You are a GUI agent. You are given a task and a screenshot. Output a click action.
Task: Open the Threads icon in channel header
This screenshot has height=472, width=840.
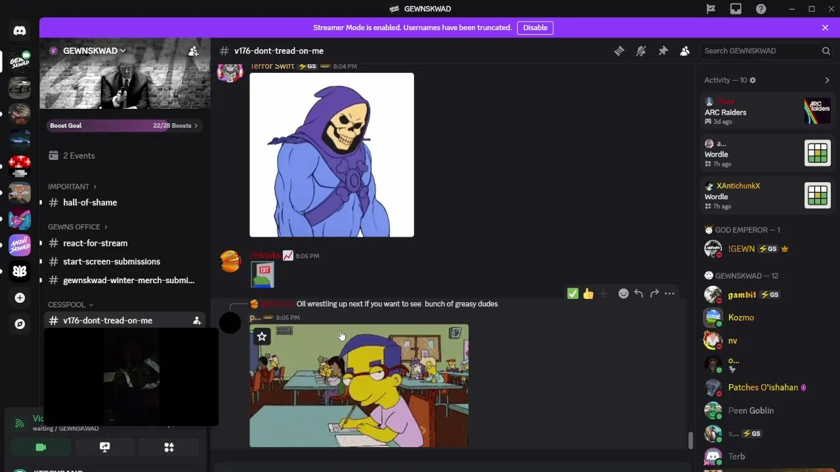[x=619, y=51]
